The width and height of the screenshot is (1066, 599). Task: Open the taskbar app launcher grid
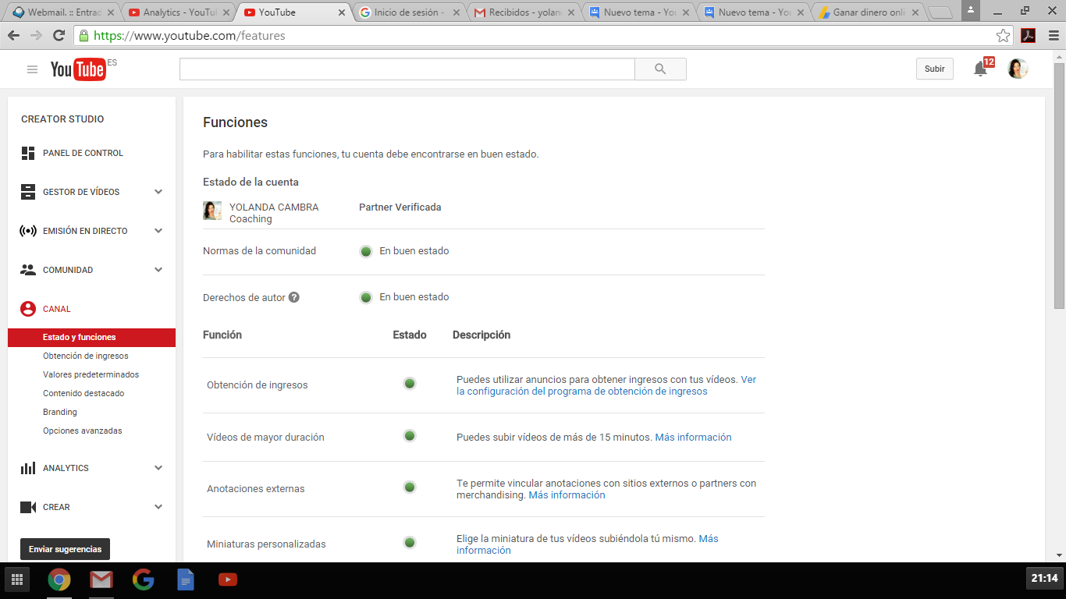coord(17,580)
